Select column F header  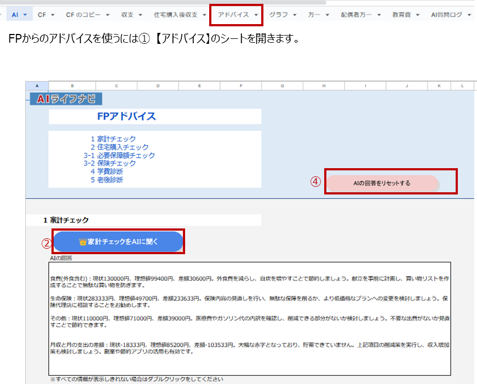(x=241, y=86)
